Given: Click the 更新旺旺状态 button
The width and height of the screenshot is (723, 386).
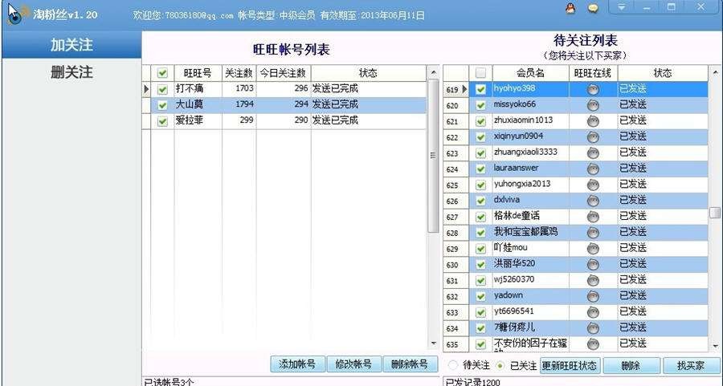Looking at the screenshot, I should 570,366.
